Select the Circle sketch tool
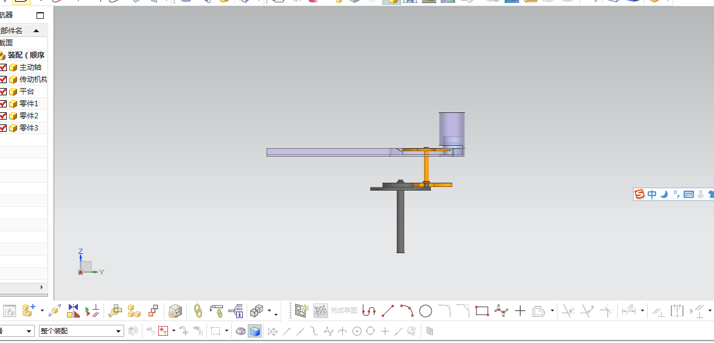 click(x=425, y=311)
